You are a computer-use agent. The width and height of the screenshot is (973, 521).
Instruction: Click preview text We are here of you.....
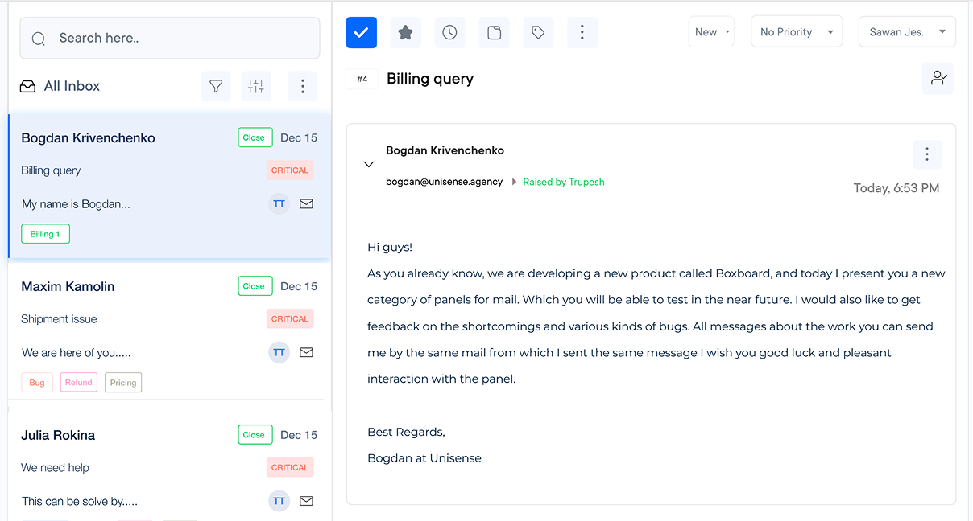76,353
